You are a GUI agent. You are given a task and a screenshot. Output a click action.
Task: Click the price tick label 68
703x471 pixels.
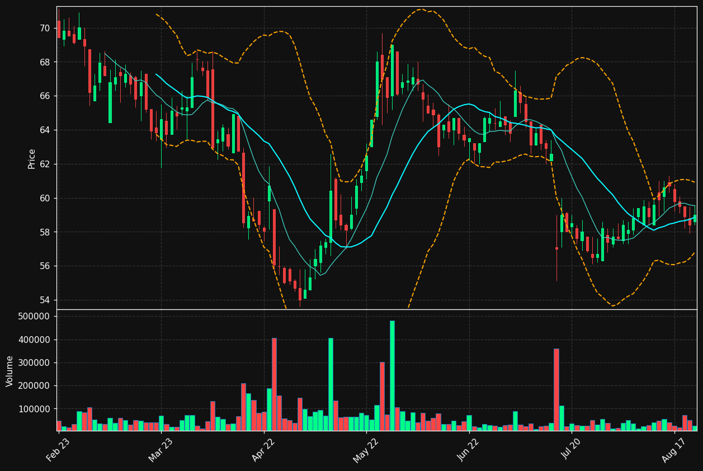[45, 62]
